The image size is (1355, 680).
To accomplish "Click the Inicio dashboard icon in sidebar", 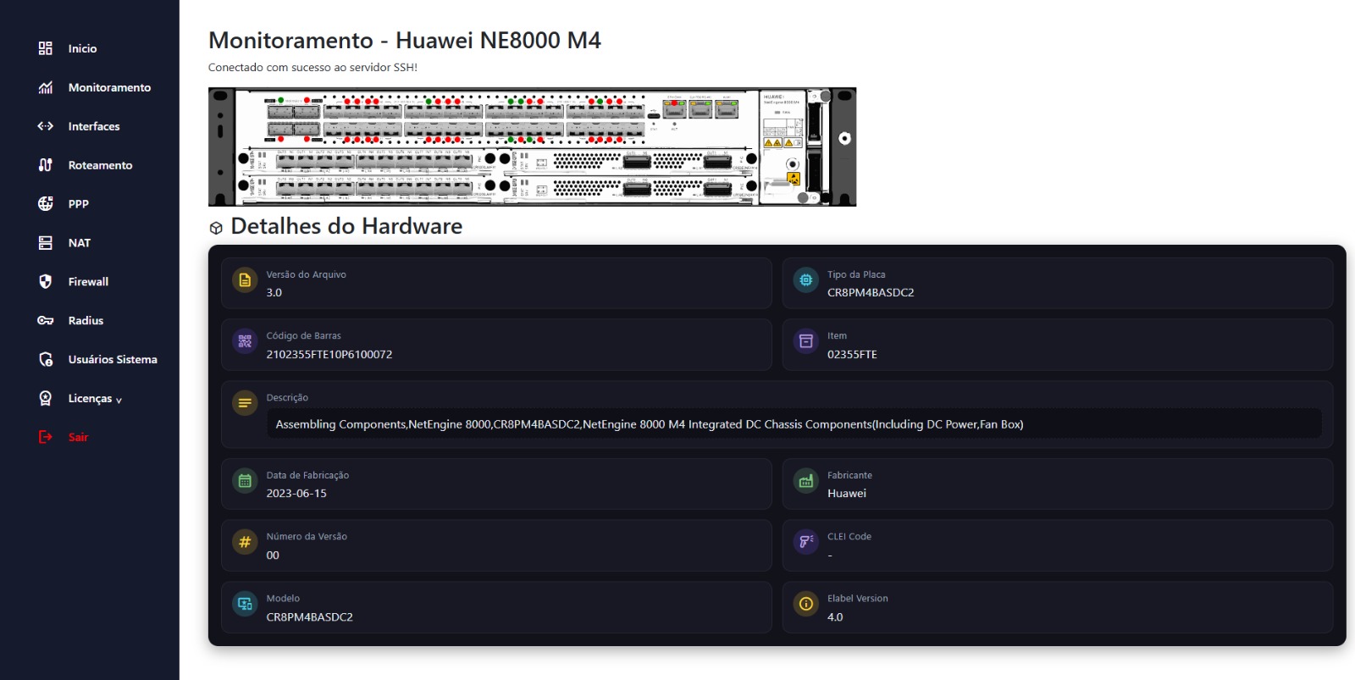I will tap(46, 48).
